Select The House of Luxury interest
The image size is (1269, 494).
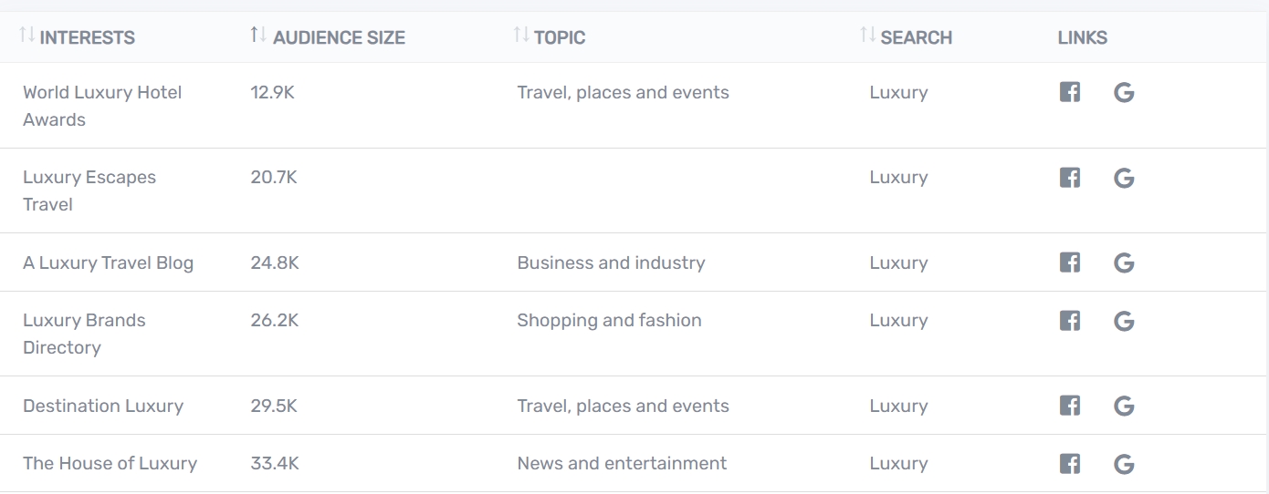(110, 464)
